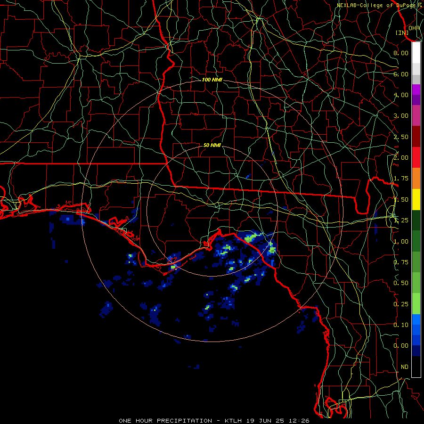Click the 0.10 legend value
424x424 pixels.
coord(401,325)
